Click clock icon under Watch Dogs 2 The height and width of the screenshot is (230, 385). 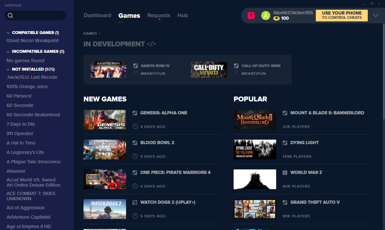135,216
